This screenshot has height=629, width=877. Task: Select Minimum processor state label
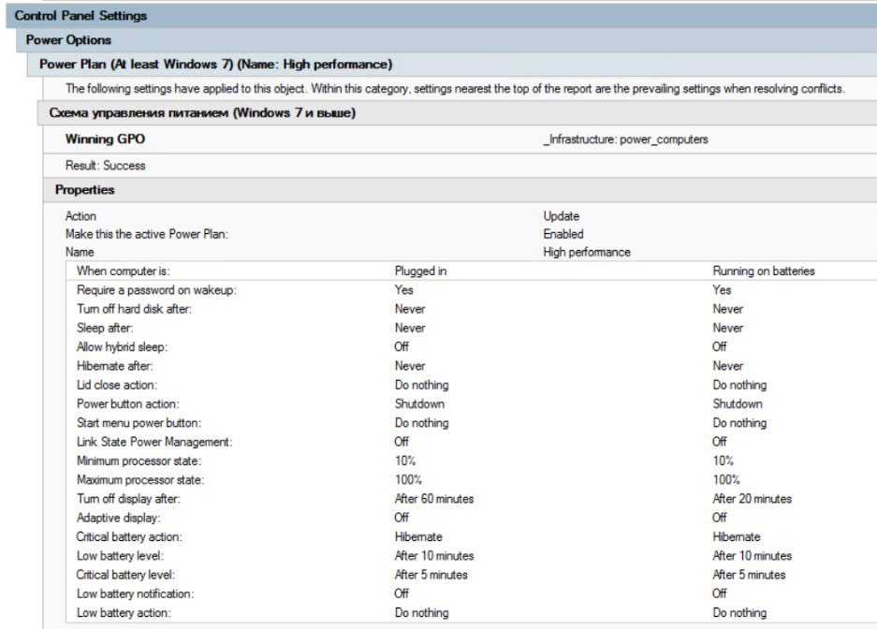coord(139,461)
